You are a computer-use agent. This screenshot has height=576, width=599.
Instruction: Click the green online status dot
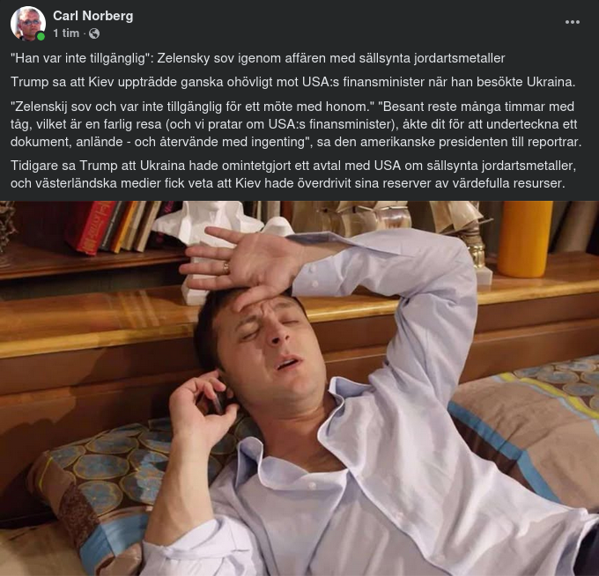[41, 36]
